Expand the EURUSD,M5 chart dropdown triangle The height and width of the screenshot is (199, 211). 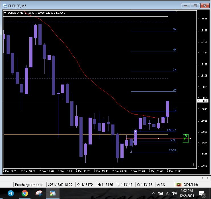click(x=5, y=13)
